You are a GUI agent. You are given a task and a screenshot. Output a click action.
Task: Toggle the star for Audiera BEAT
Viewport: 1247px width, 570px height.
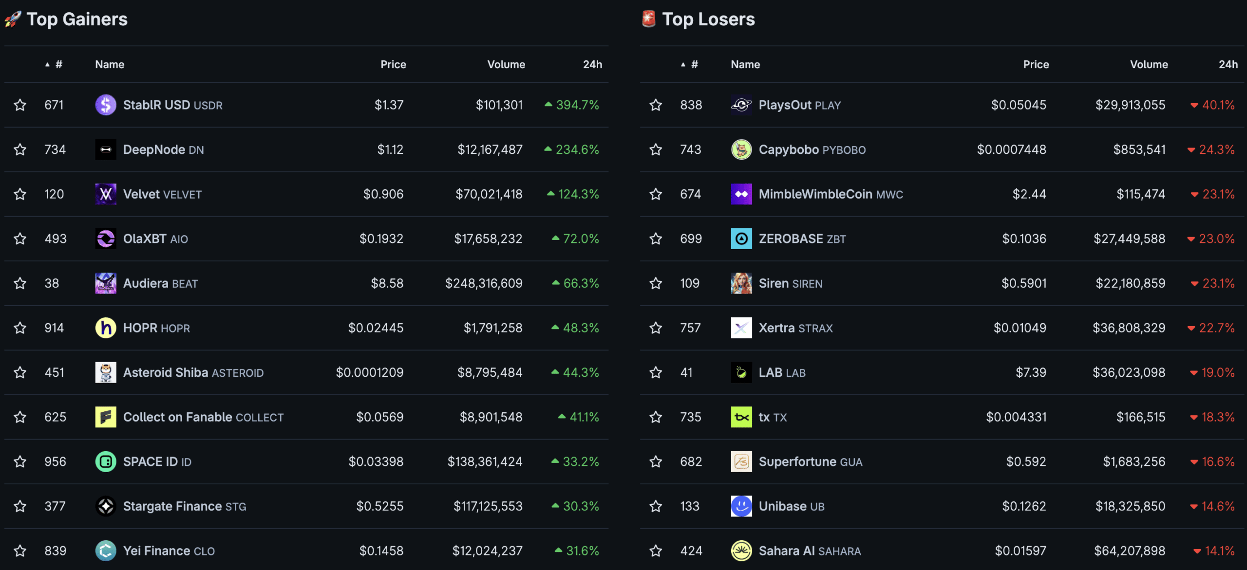pos(20,283)
